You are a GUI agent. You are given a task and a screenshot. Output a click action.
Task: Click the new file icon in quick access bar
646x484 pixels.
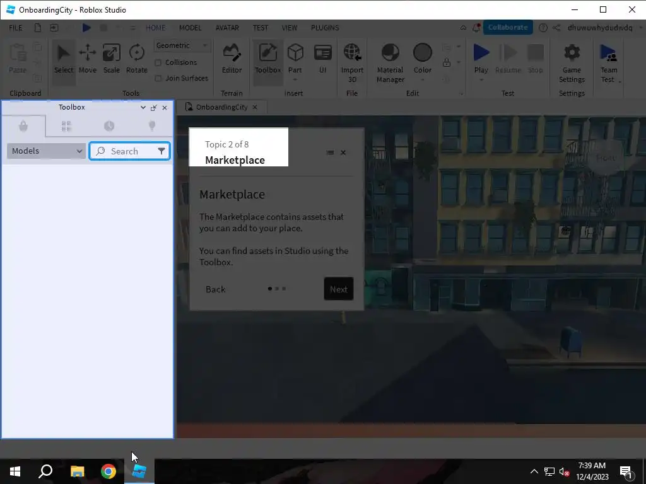[x=37, y=28]
